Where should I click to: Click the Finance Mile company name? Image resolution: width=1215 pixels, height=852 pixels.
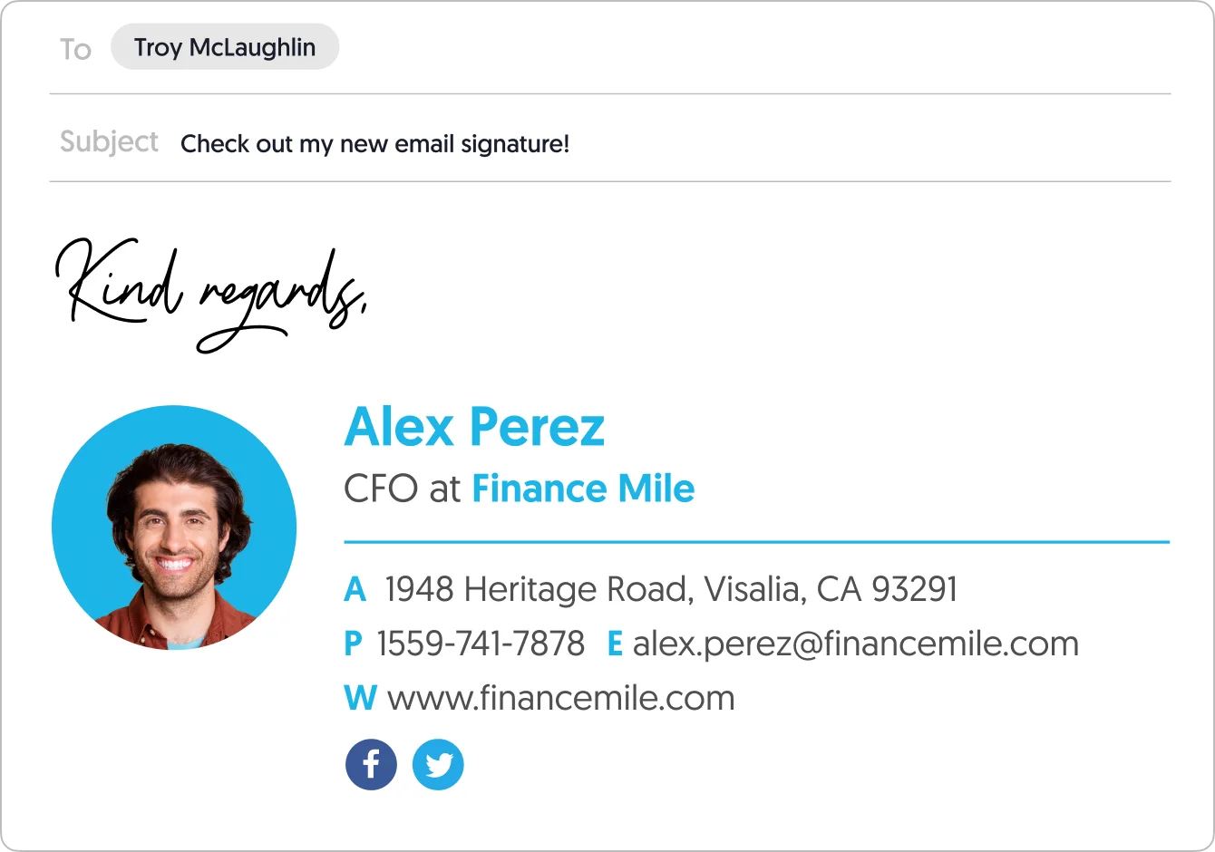(583, 489)
